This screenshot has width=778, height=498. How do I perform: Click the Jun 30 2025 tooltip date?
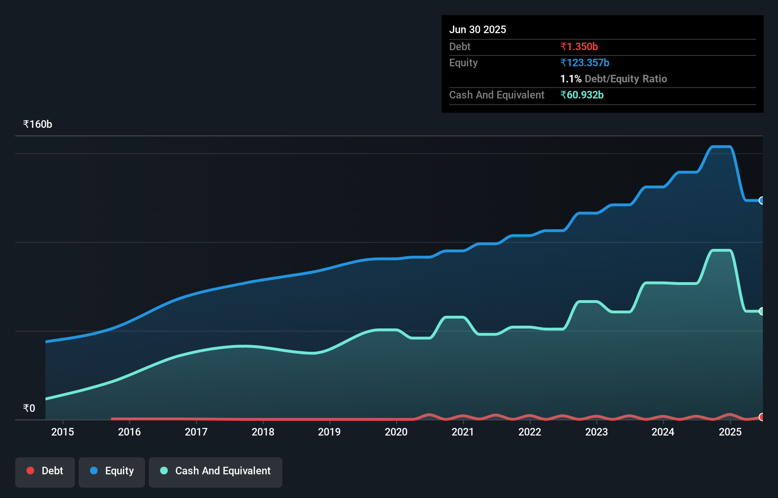tap(478, 29)
